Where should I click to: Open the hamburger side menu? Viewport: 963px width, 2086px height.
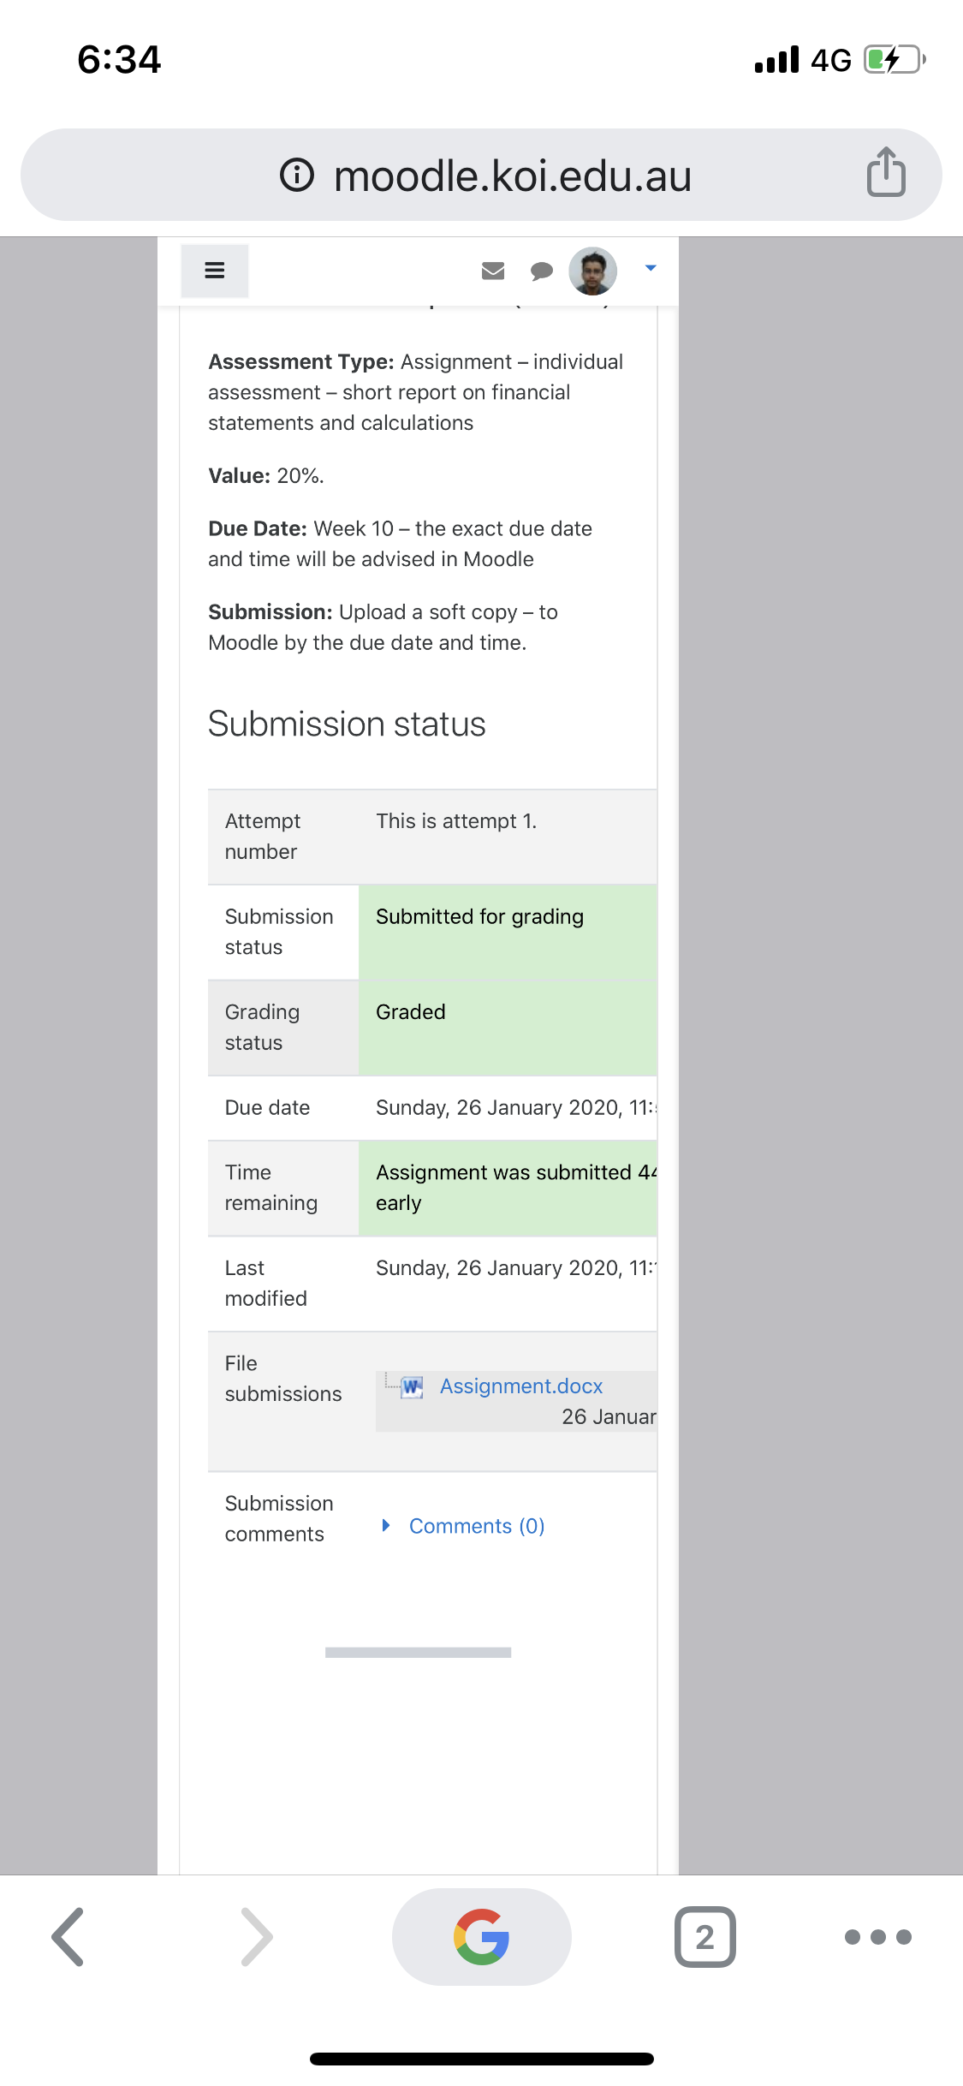tap(215, 271)
